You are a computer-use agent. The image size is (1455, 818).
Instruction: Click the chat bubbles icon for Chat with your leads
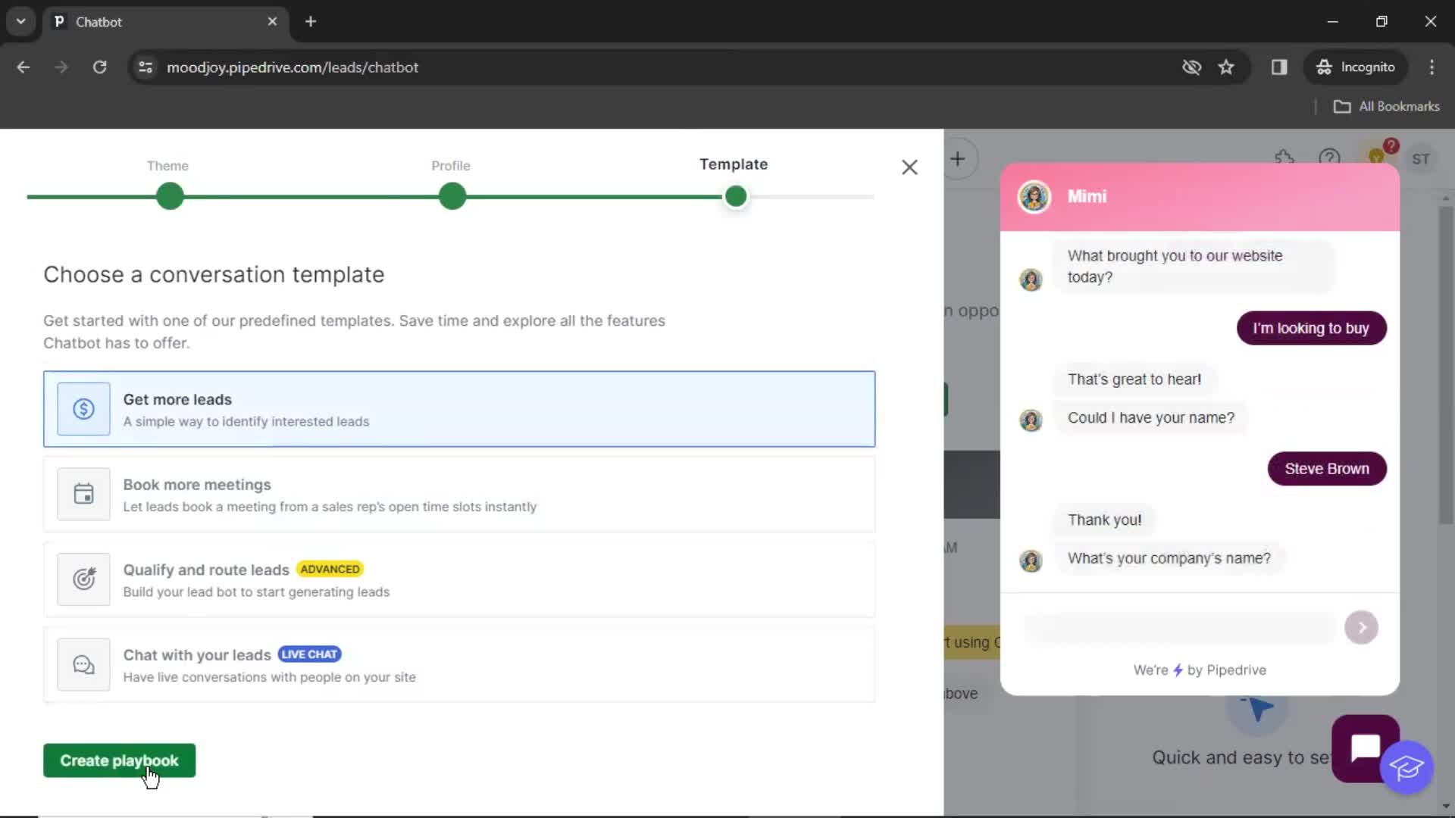83,665
